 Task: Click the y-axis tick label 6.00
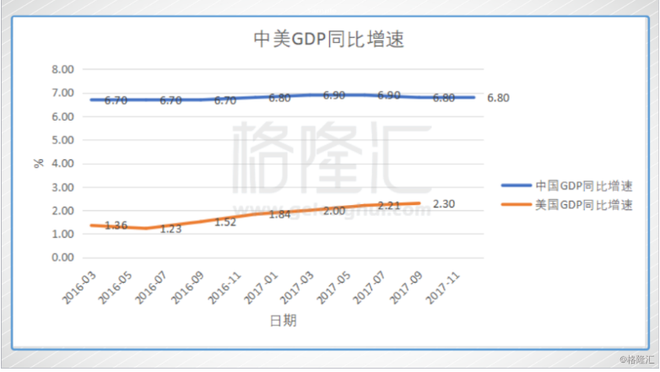(x=62, y=116)
